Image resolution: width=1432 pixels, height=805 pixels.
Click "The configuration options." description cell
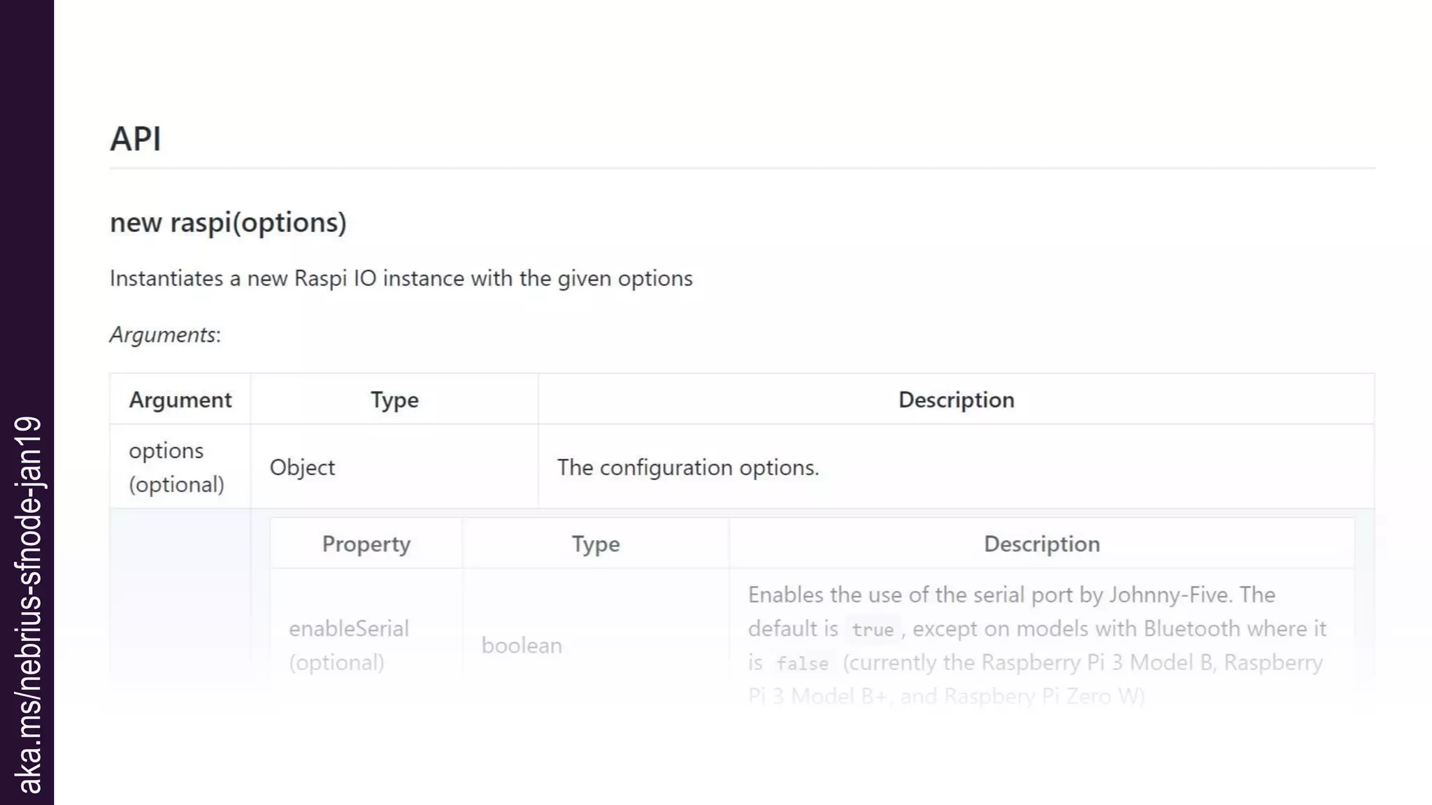pyautogui.click(x=687, y=467)
